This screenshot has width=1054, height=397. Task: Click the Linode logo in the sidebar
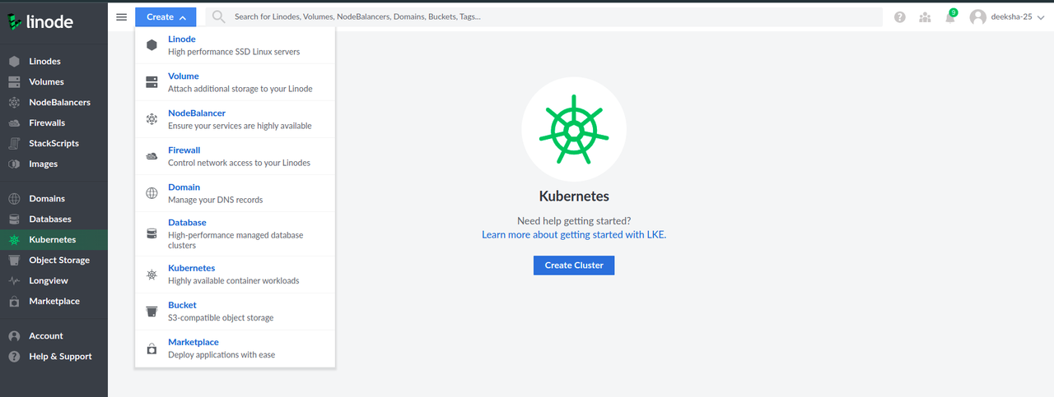click(40, 22)
